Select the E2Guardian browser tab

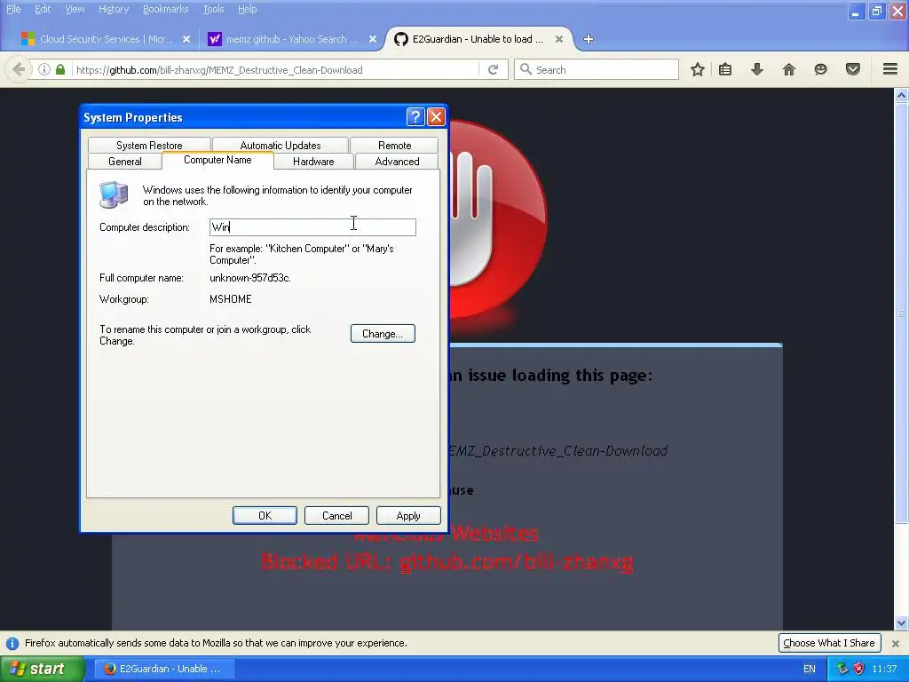(478, 39)
